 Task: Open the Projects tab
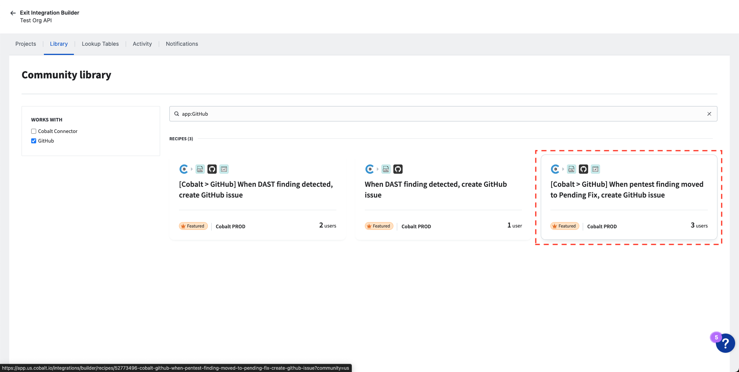click(x=26, y=44)
